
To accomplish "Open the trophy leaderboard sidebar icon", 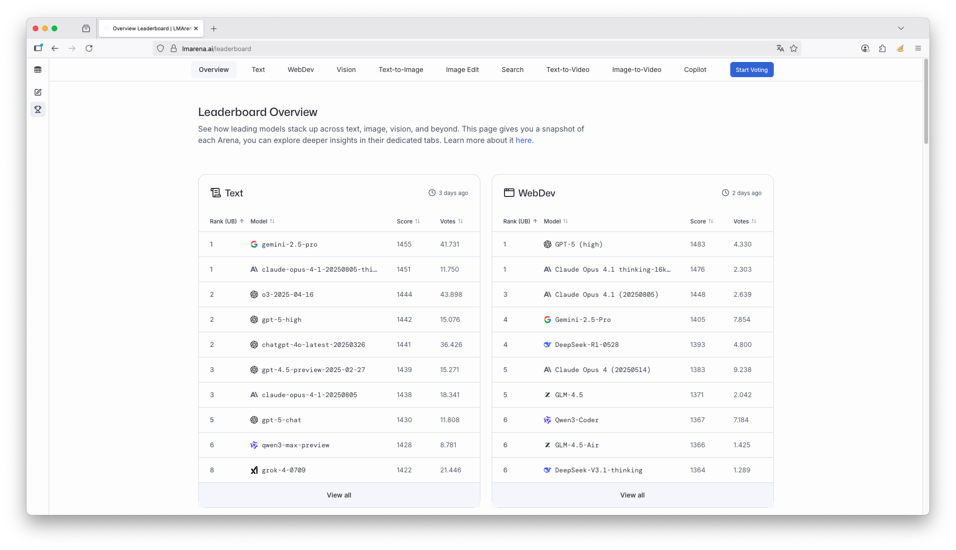I will tap(38, 109).
